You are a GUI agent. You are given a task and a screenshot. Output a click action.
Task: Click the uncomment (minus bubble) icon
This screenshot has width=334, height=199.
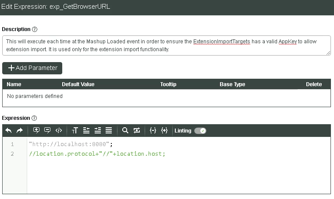47,130
